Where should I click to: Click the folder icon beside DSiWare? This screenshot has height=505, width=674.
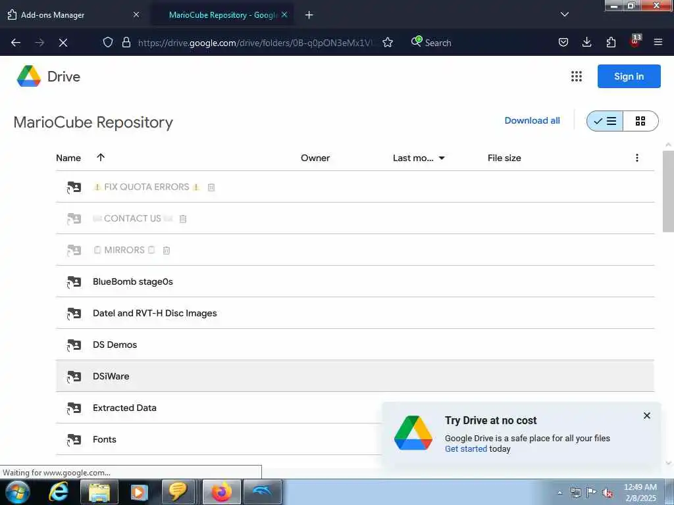[x=74, y=377]
